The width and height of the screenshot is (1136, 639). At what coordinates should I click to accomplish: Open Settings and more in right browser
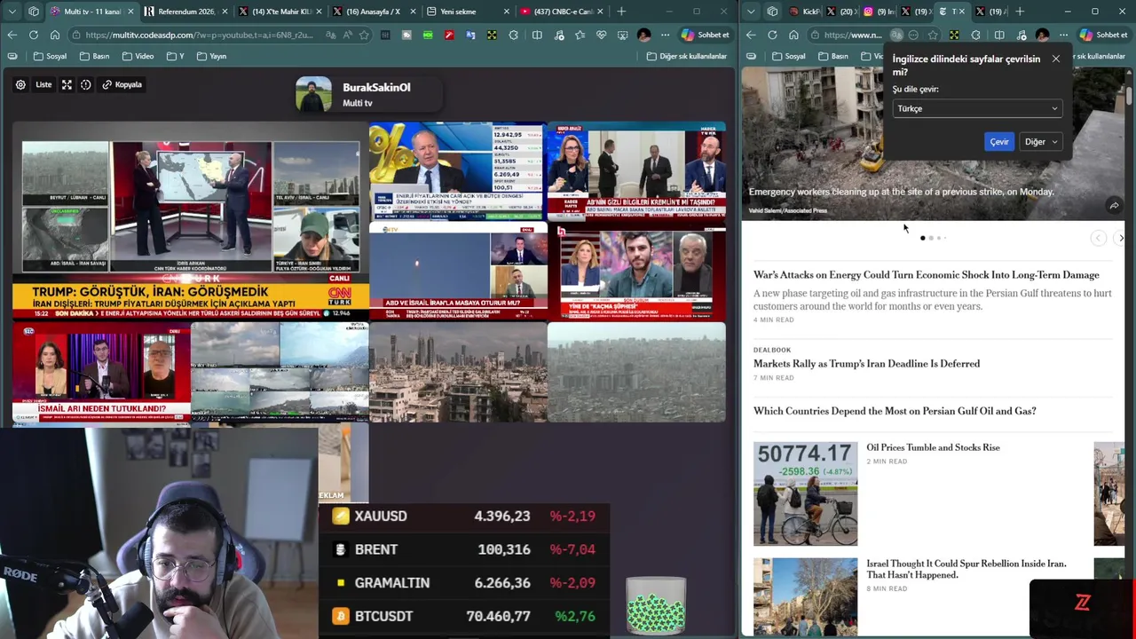point(1063,35)
